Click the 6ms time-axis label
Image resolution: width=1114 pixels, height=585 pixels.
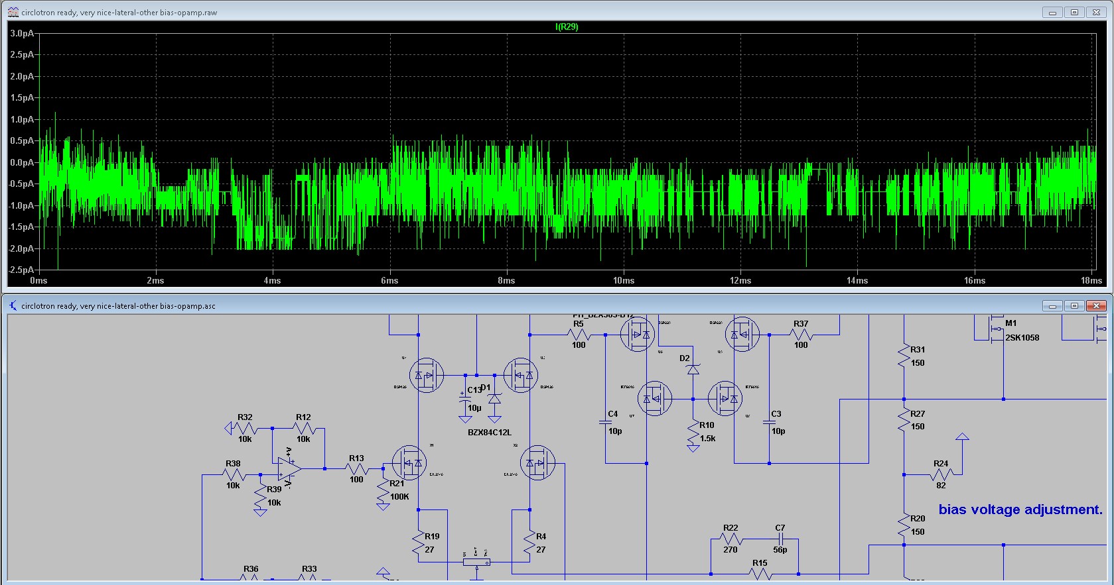point(389,281)
